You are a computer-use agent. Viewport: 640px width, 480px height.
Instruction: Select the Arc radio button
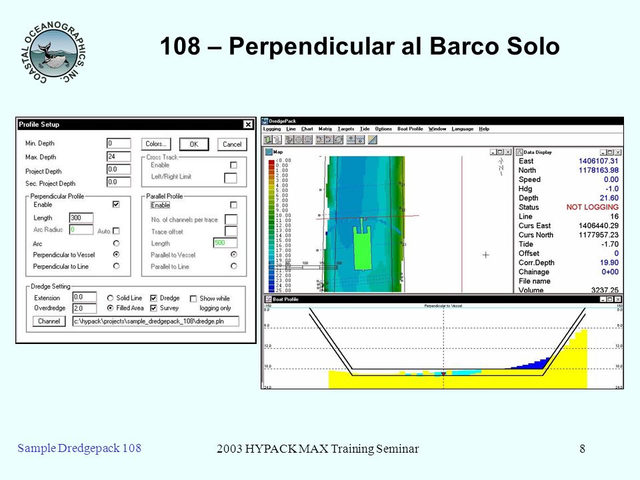116,243
